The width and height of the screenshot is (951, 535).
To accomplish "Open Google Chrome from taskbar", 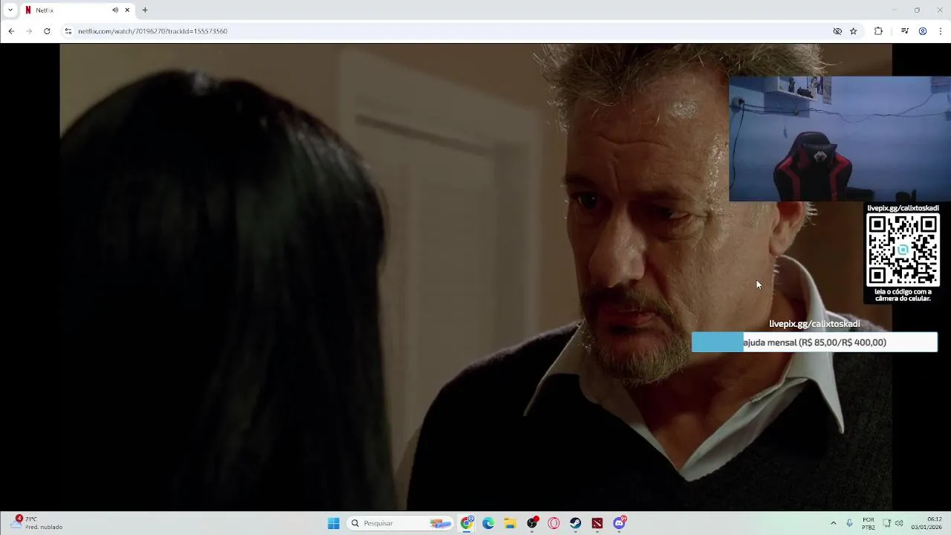I will (x=467, y=523).
